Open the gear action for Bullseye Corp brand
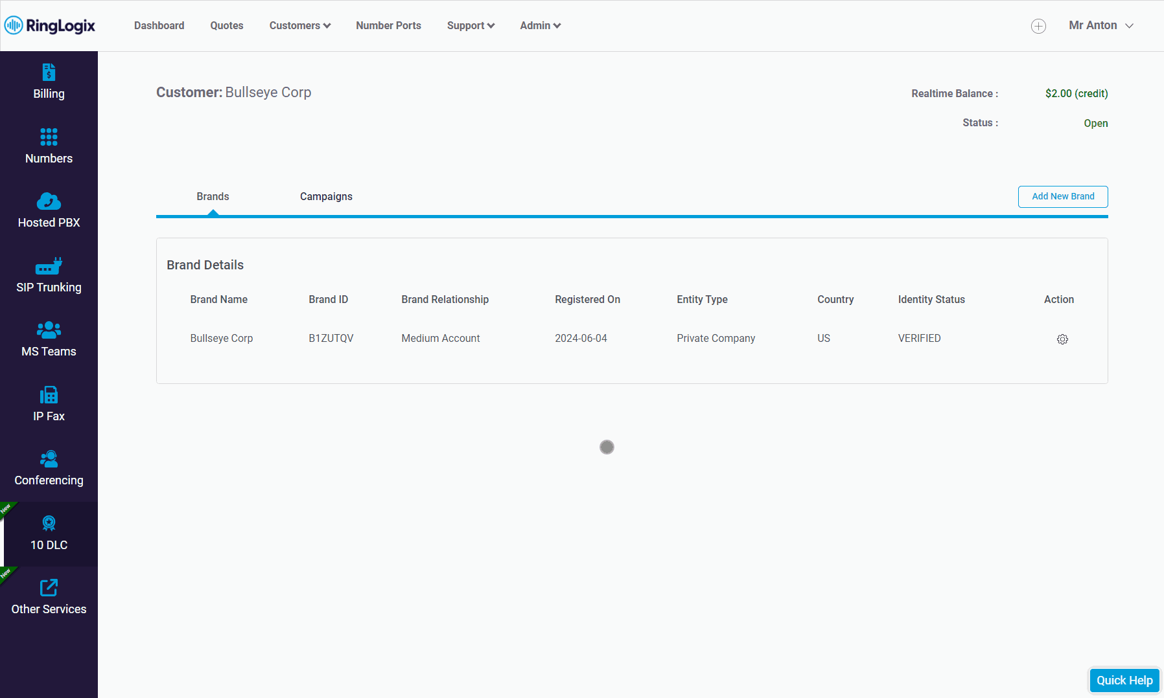The image size is (1164, 698). click(x=1062, y=339)
